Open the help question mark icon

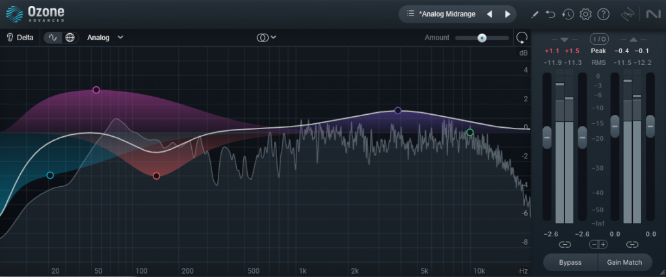point(604,14)
